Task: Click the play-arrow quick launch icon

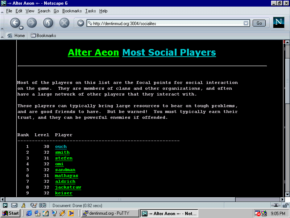Action: coord(71,213)
